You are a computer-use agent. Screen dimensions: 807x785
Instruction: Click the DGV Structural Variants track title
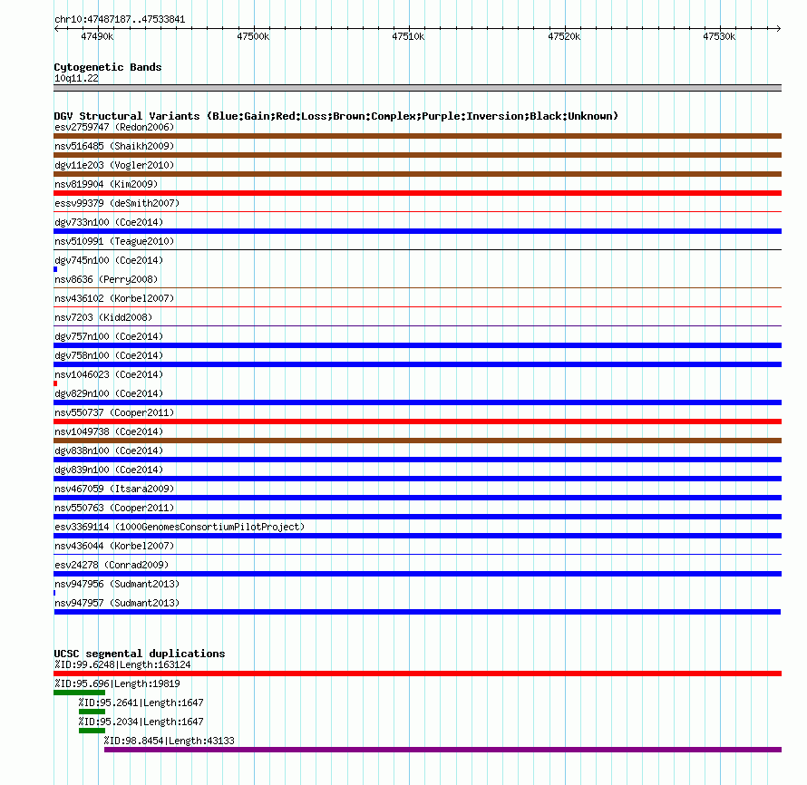336,116
